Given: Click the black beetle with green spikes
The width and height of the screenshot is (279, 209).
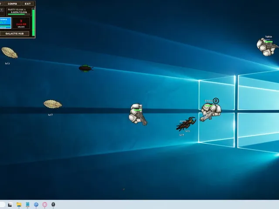Looking at the screenshot, I should tap(86, 68).
